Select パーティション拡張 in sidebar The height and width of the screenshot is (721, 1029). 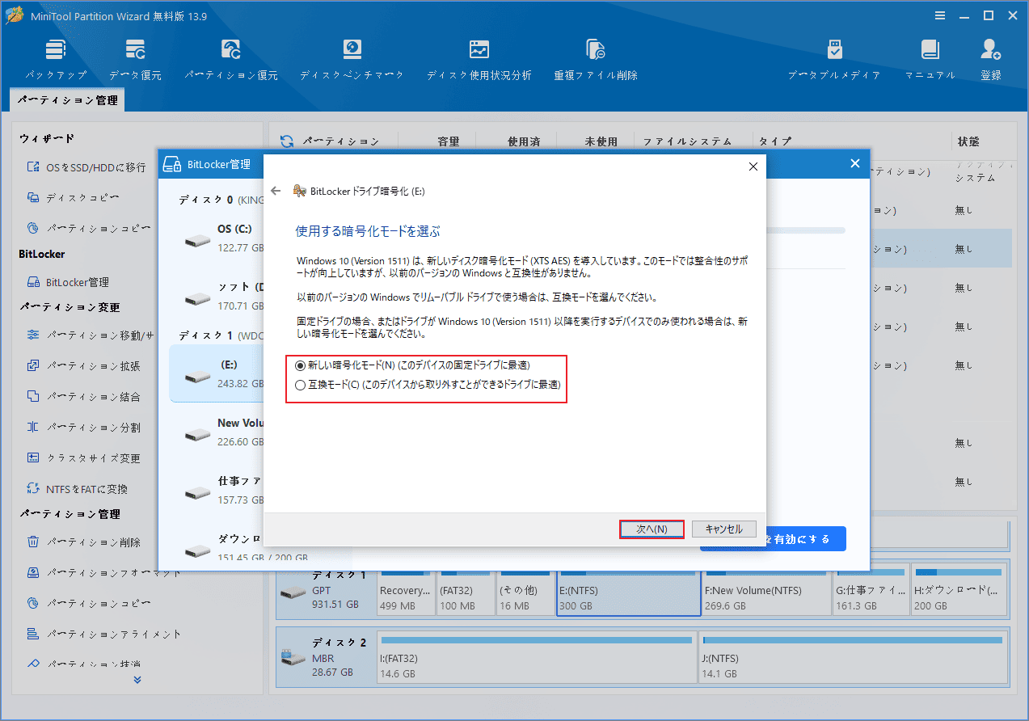coord(84,366)
